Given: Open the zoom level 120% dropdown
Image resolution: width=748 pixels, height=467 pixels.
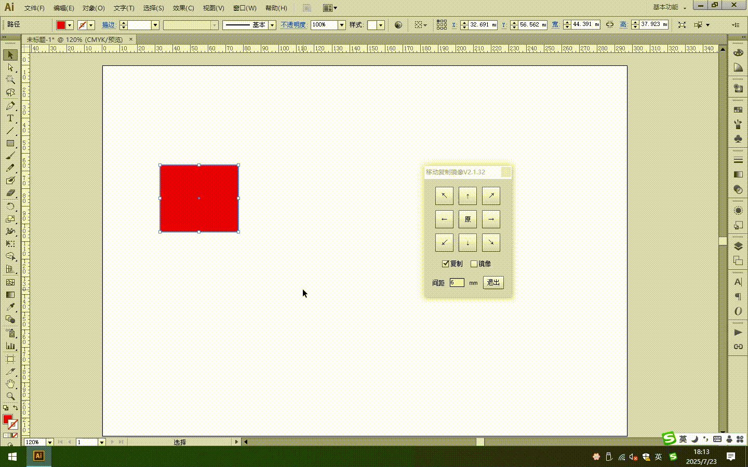Looking at the screenshot, I should click(50, 442).
